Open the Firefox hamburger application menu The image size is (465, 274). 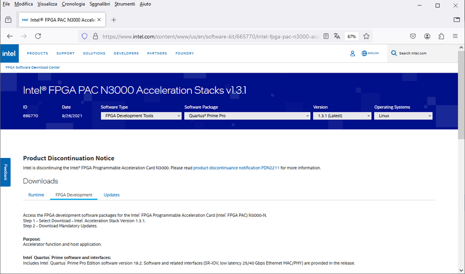pos(455,36)
